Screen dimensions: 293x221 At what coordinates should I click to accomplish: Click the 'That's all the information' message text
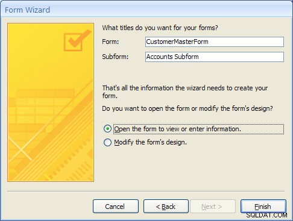point(185,92)
